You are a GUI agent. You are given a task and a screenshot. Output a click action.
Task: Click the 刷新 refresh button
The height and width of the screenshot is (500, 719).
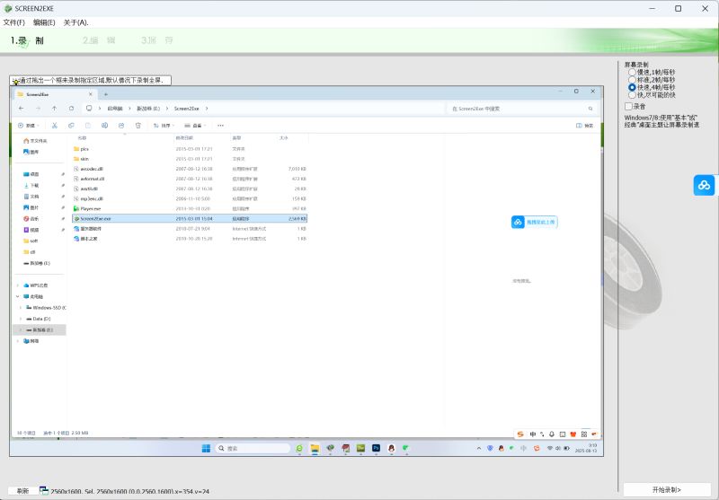[x=22, y=491]
